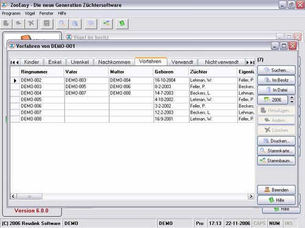Click the Drucken button
This screenshot has width=305, height=228.
point(276,141)
